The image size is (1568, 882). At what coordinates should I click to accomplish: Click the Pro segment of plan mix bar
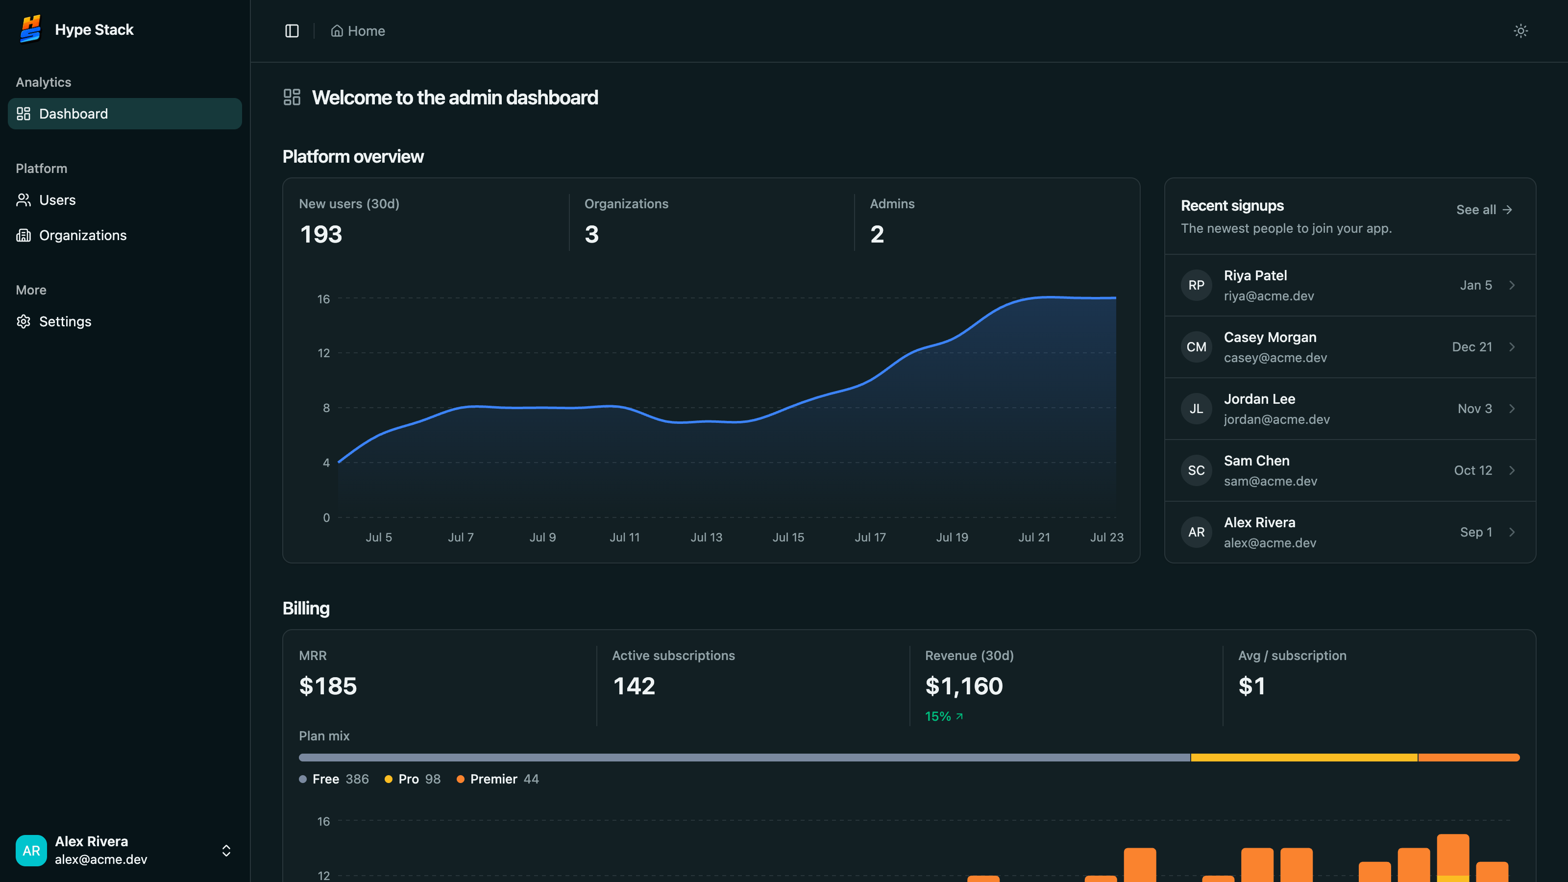[x=1304, y=757]
